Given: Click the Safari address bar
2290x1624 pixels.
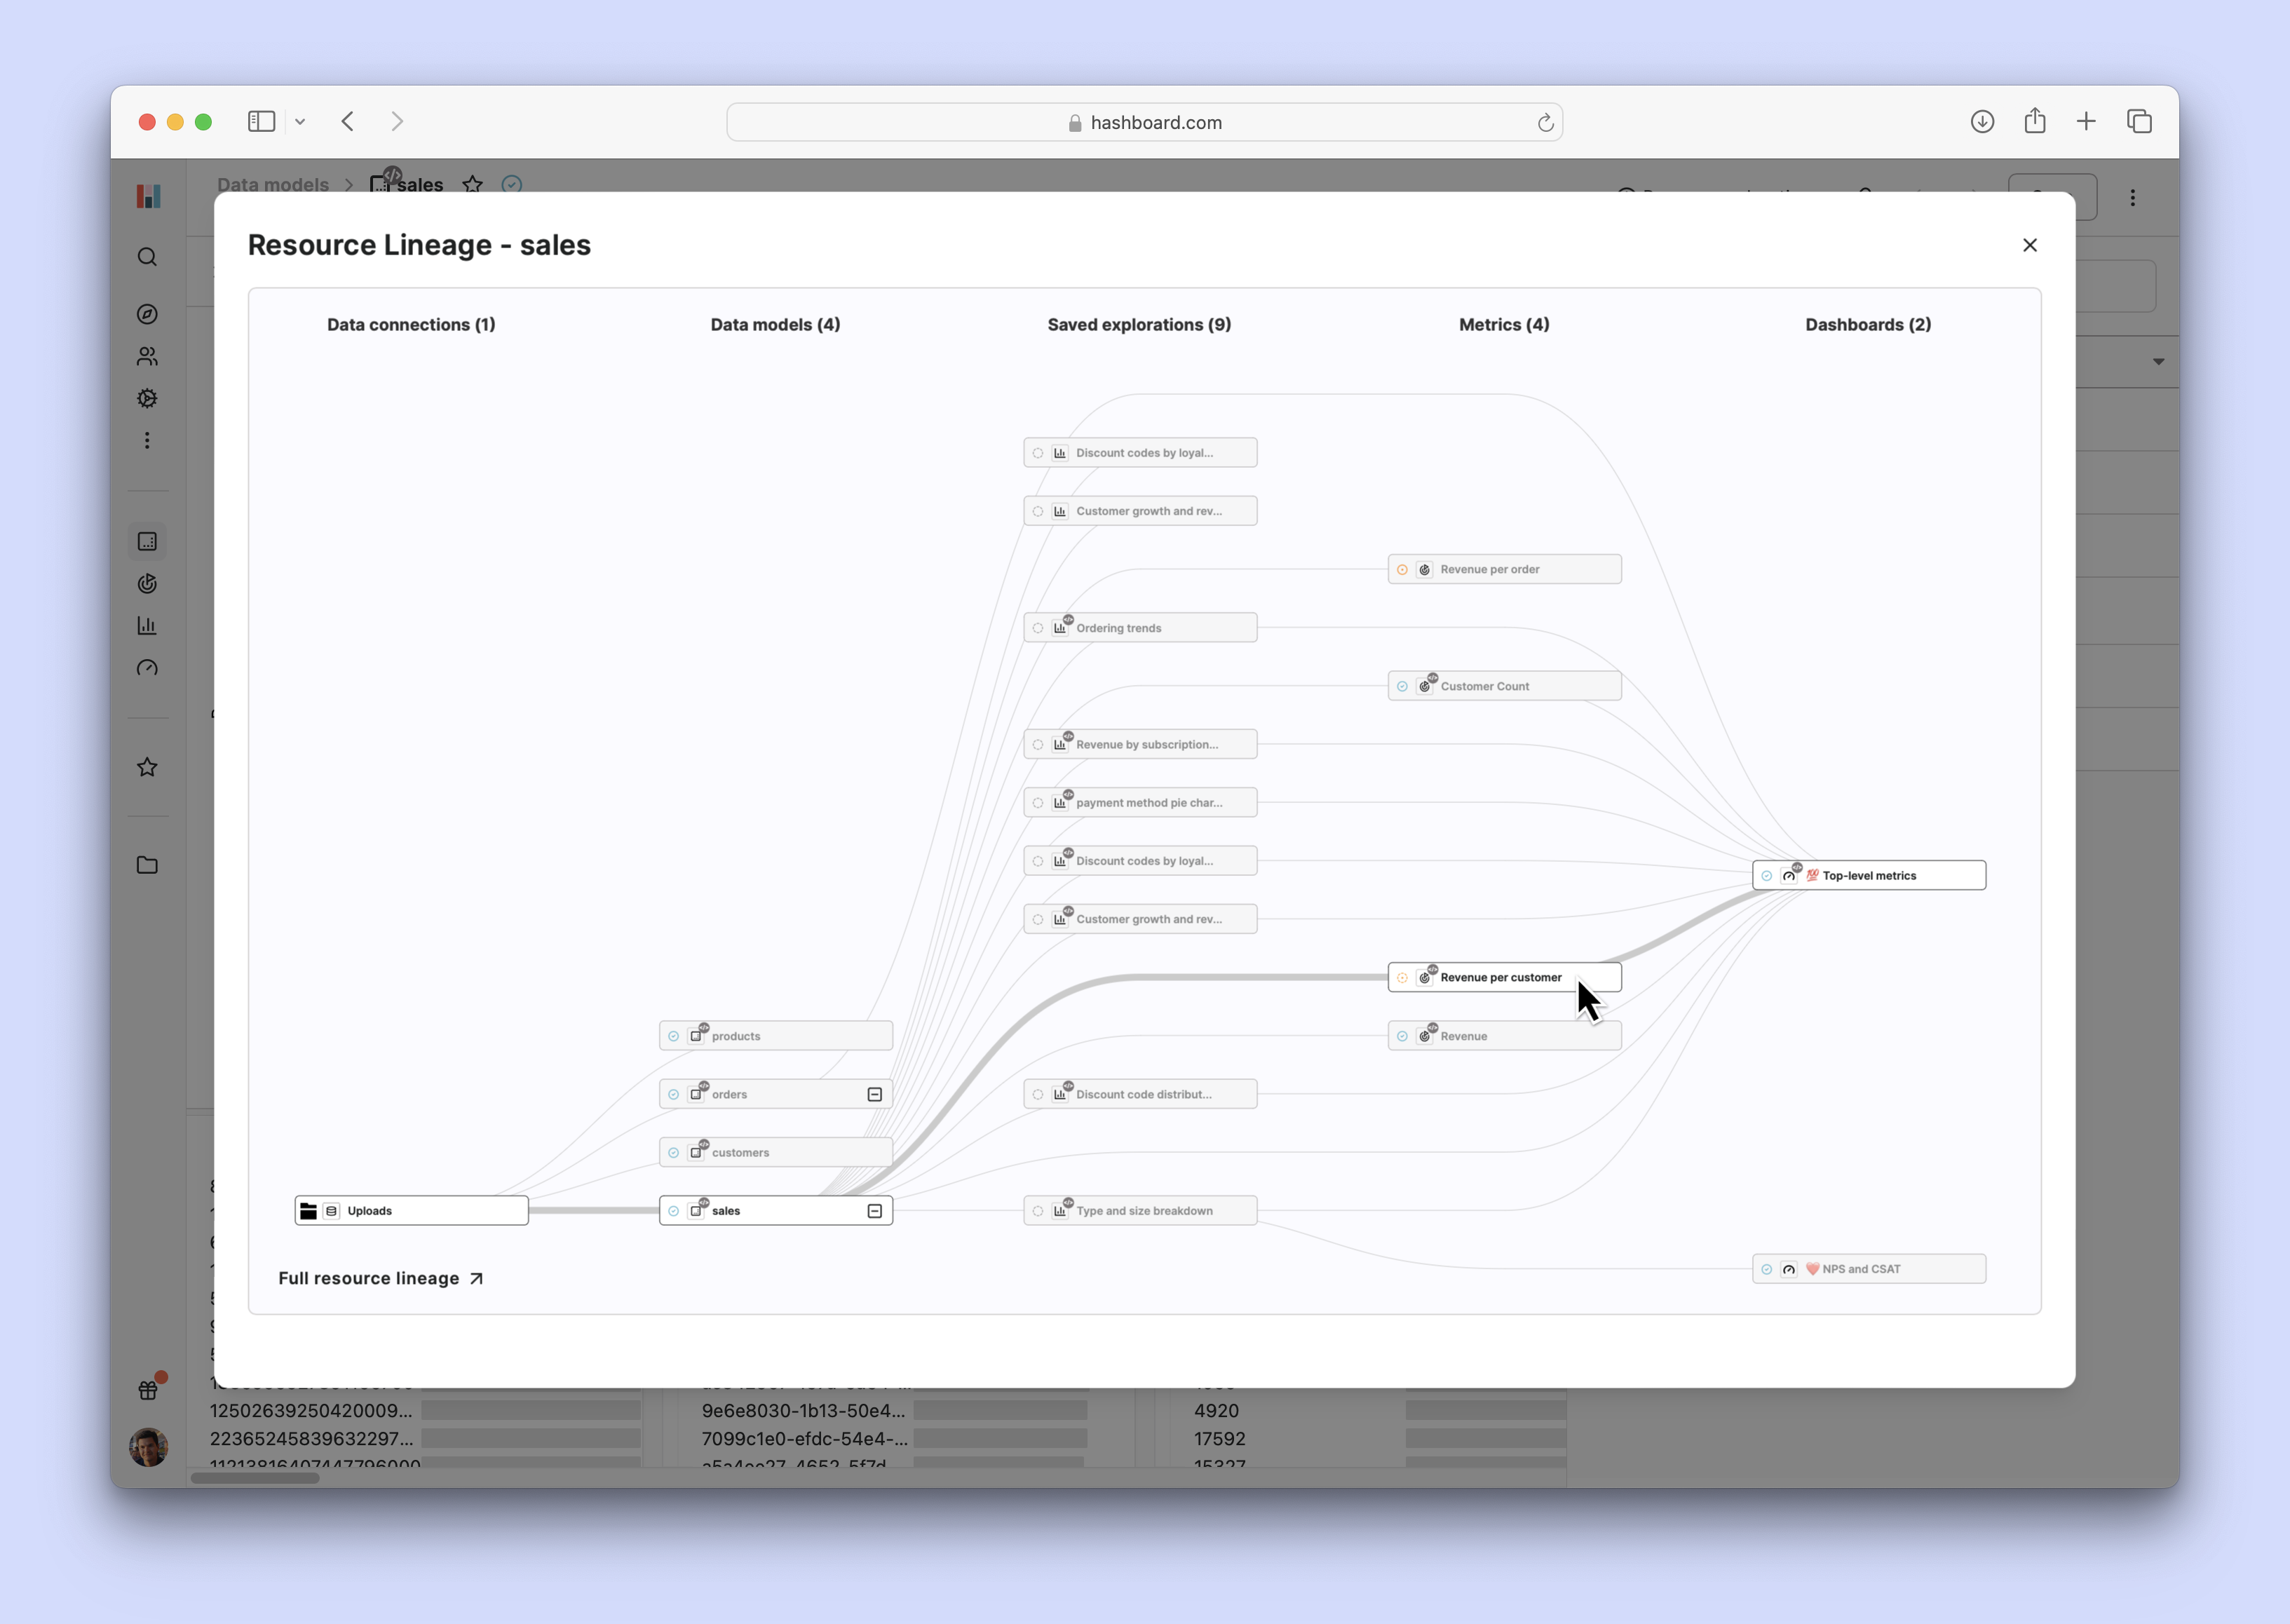Looking at the screenshot, I should coord(1144,122).
